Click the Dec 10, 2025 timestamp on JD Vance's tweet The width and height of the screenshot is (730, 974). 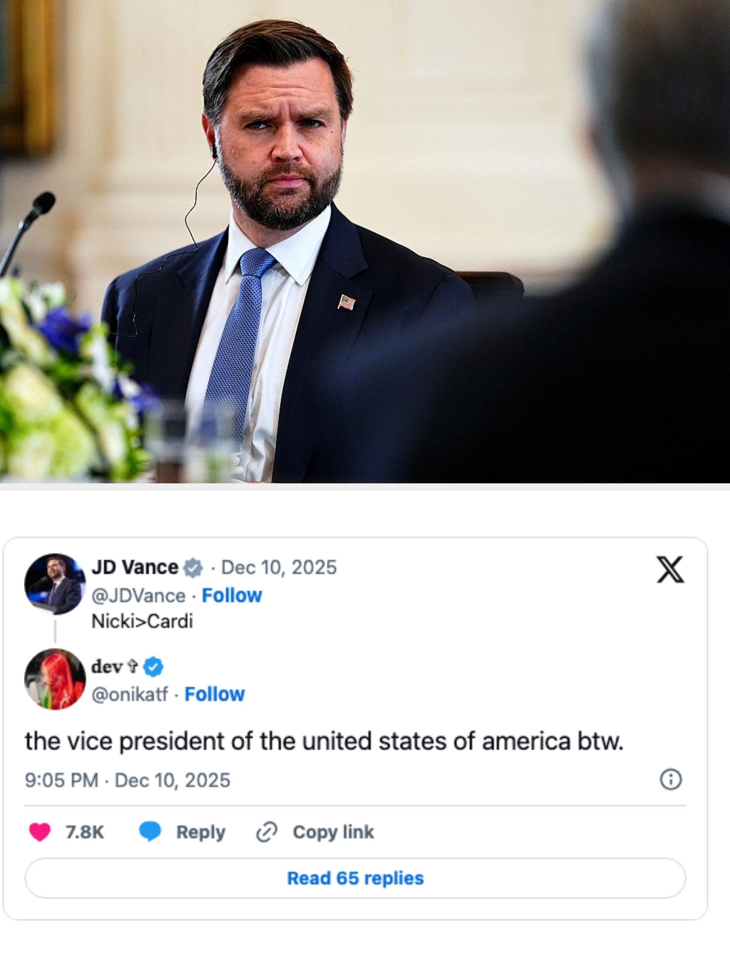(x=279, y=568)
